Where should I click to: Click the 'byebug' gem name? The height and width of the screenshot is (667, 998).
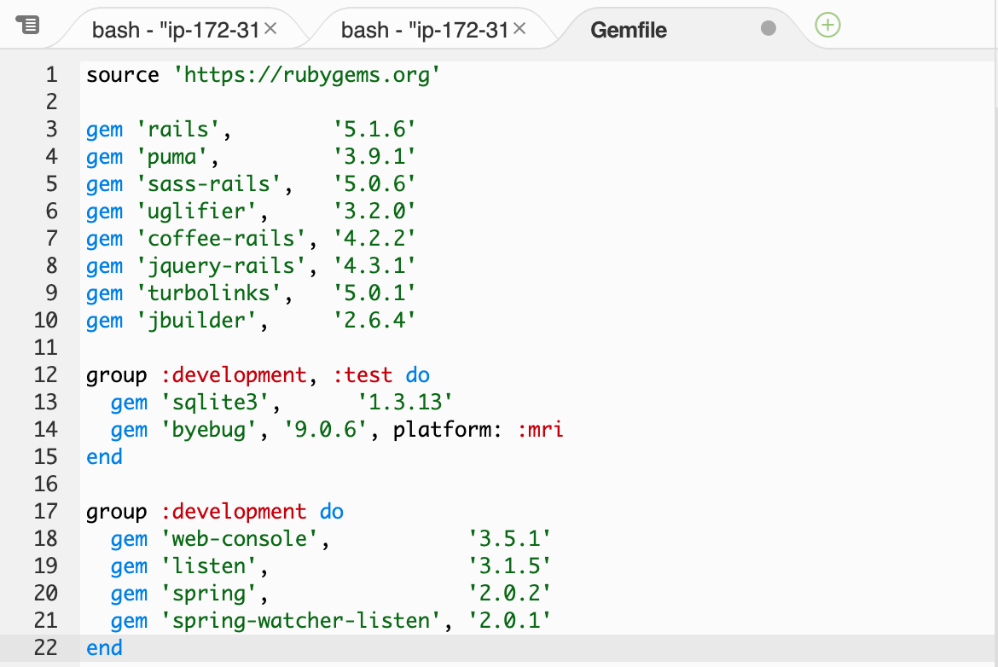(x=209, y=431)
